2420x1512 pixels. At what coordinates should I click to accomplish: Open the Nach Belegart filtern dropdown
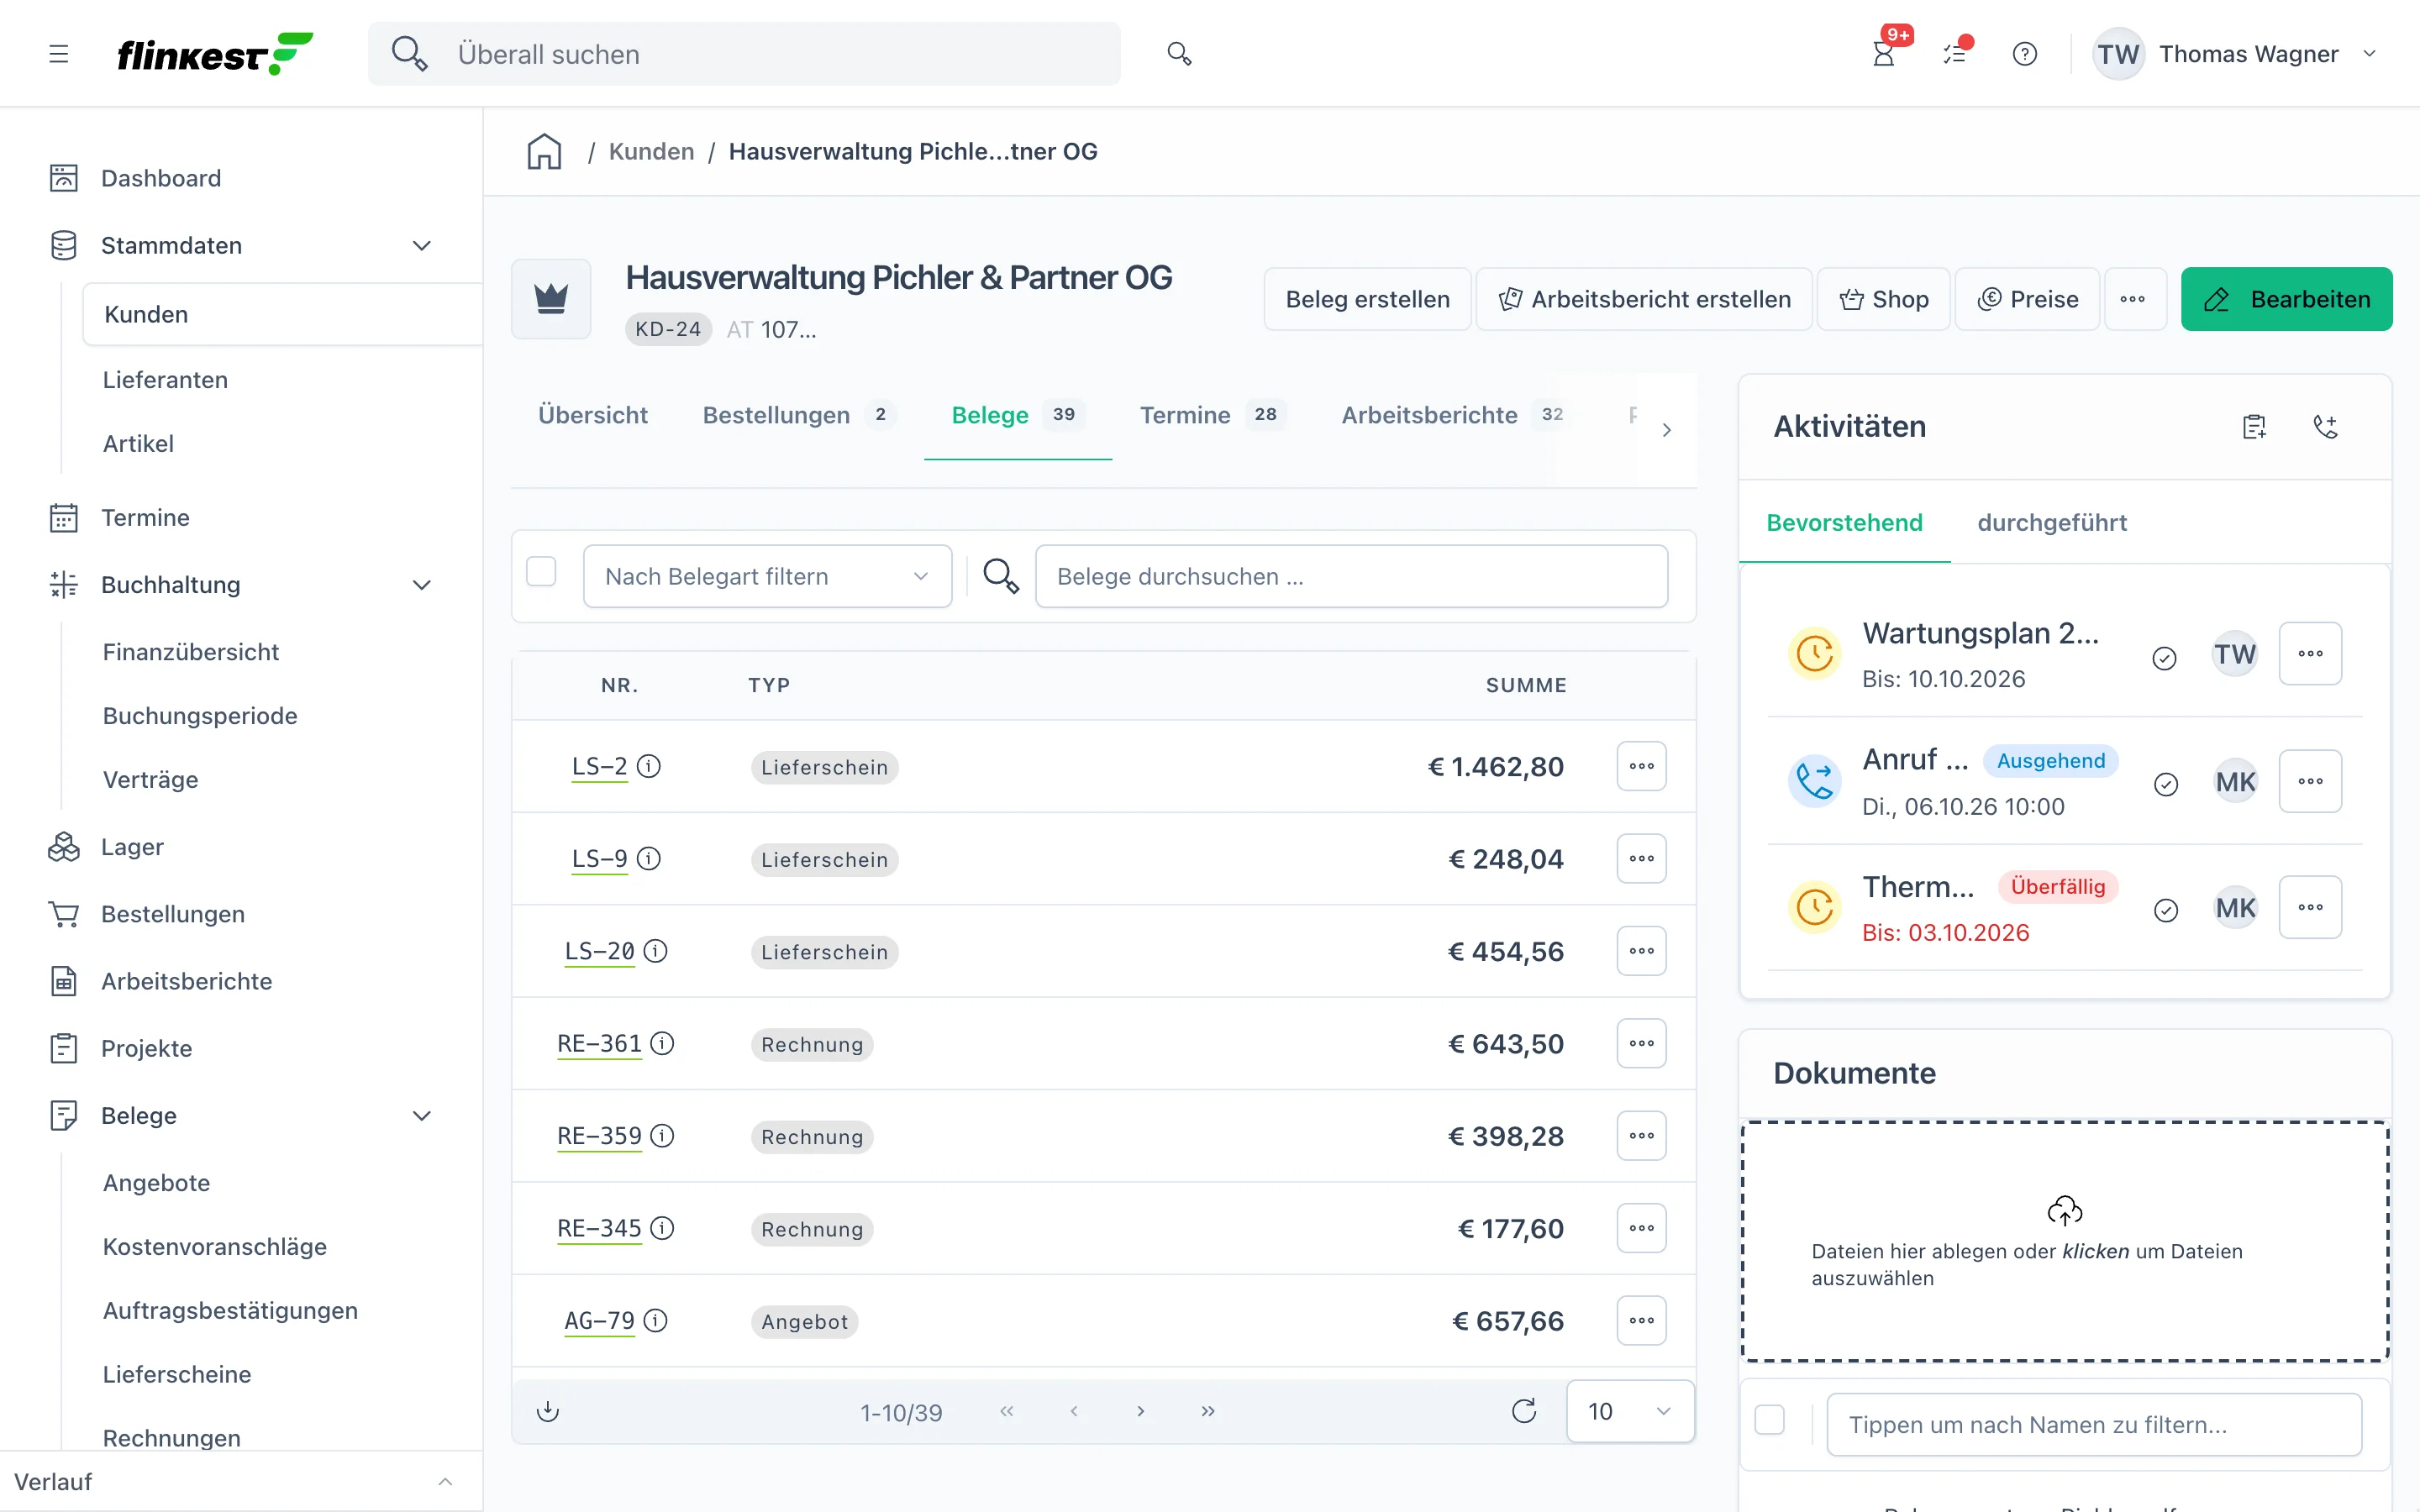tap(767, 576)
